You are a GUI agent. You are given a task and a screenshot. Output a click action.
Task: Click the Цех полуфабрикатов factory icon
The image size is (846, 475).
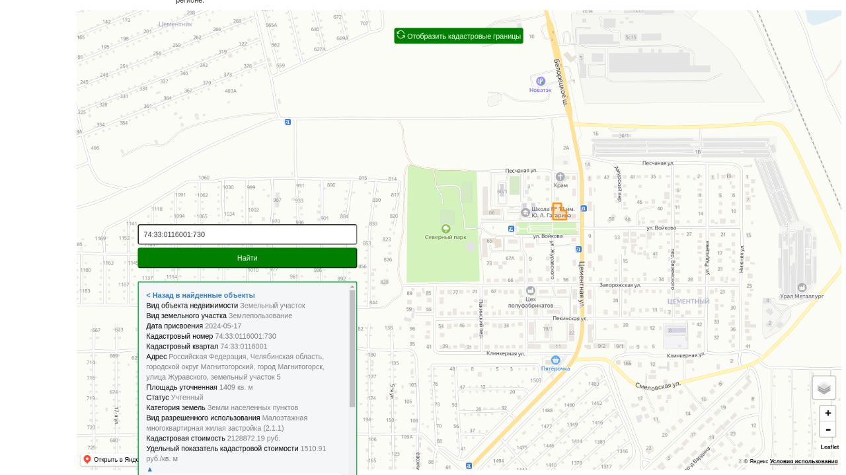click(x=530, y=290)
